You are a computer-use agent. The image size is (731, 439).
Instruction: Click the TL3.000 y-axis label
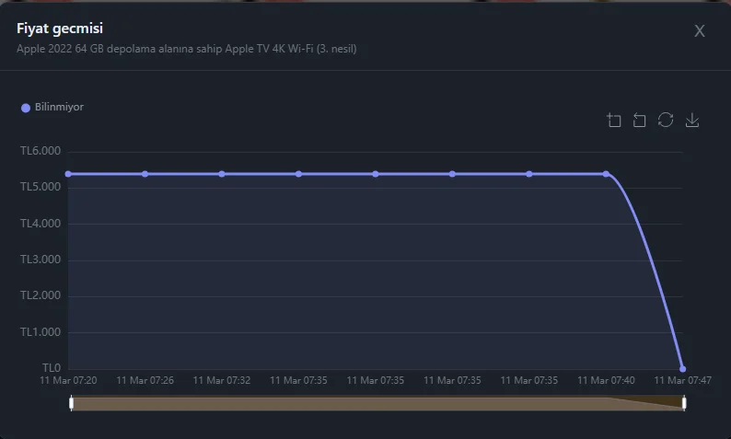point(41,260)
